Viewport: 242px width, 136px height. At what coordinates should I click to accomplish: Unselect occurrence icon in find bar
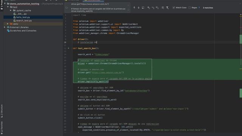tap(153, 8)
